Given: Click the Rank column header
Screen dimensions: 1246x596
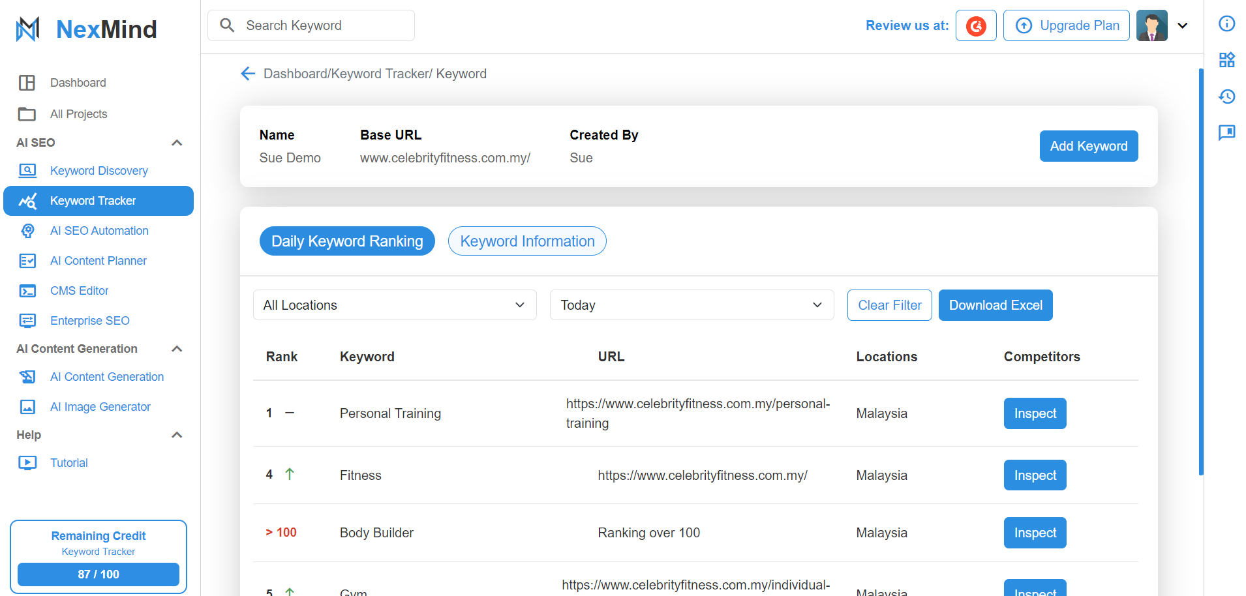Looking at the screenshot, I should coord(282,357).
